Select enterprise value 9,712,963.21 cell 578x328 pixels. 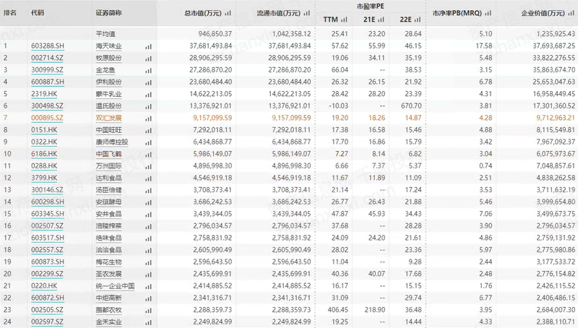pyautogui.click(x=556, y=118)
